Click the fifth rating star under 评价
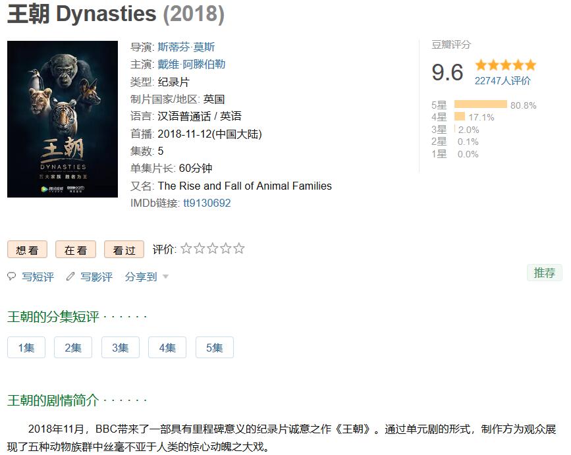The width and height of the screenshot is (571, 455). [x=238, y=249]
